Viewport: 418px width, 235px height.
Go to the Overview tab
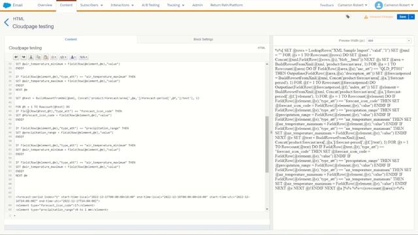pyautogui.click(x=45, y=5)
